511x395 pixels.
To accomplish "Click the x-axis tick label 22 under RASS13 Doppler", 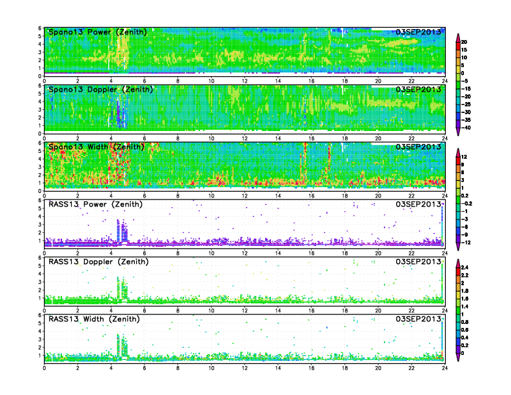I will point(412,310).
